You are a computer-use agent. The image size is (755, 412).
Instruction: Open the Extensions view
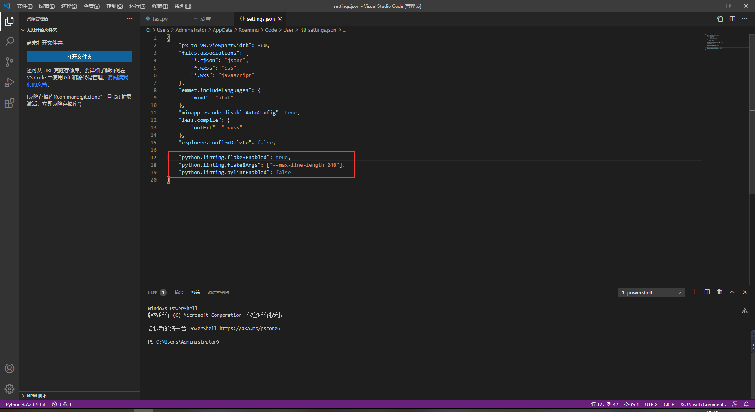(x=9, y=103)
